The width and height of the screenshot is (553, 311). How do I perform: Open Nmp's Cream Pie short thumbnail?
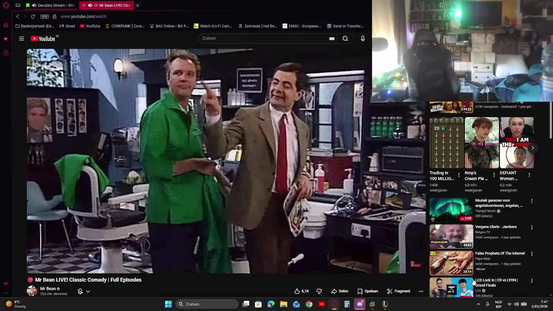tap(482, 143)
